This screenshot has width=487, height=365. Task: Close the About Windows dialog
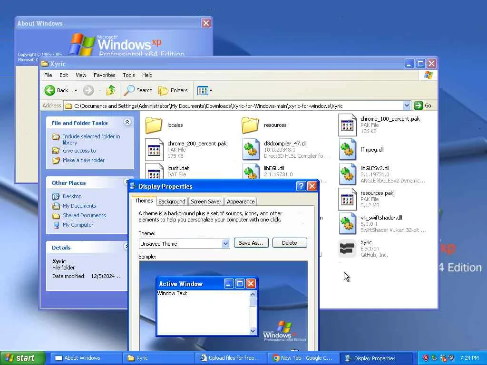click(x=206, y=23)
